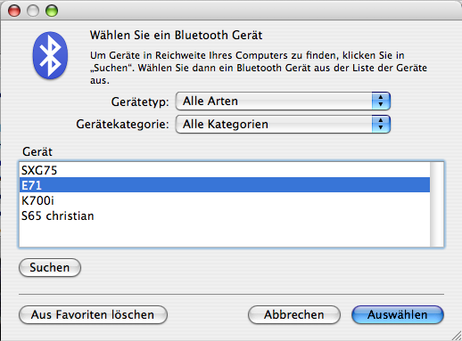The width and height of the screenshot is (462, 341).
Task: Click the gray minimize window button
Action: (33, 11)
